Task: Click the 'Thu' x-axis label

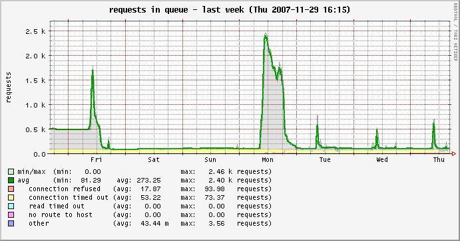Action: click(439, 160)
